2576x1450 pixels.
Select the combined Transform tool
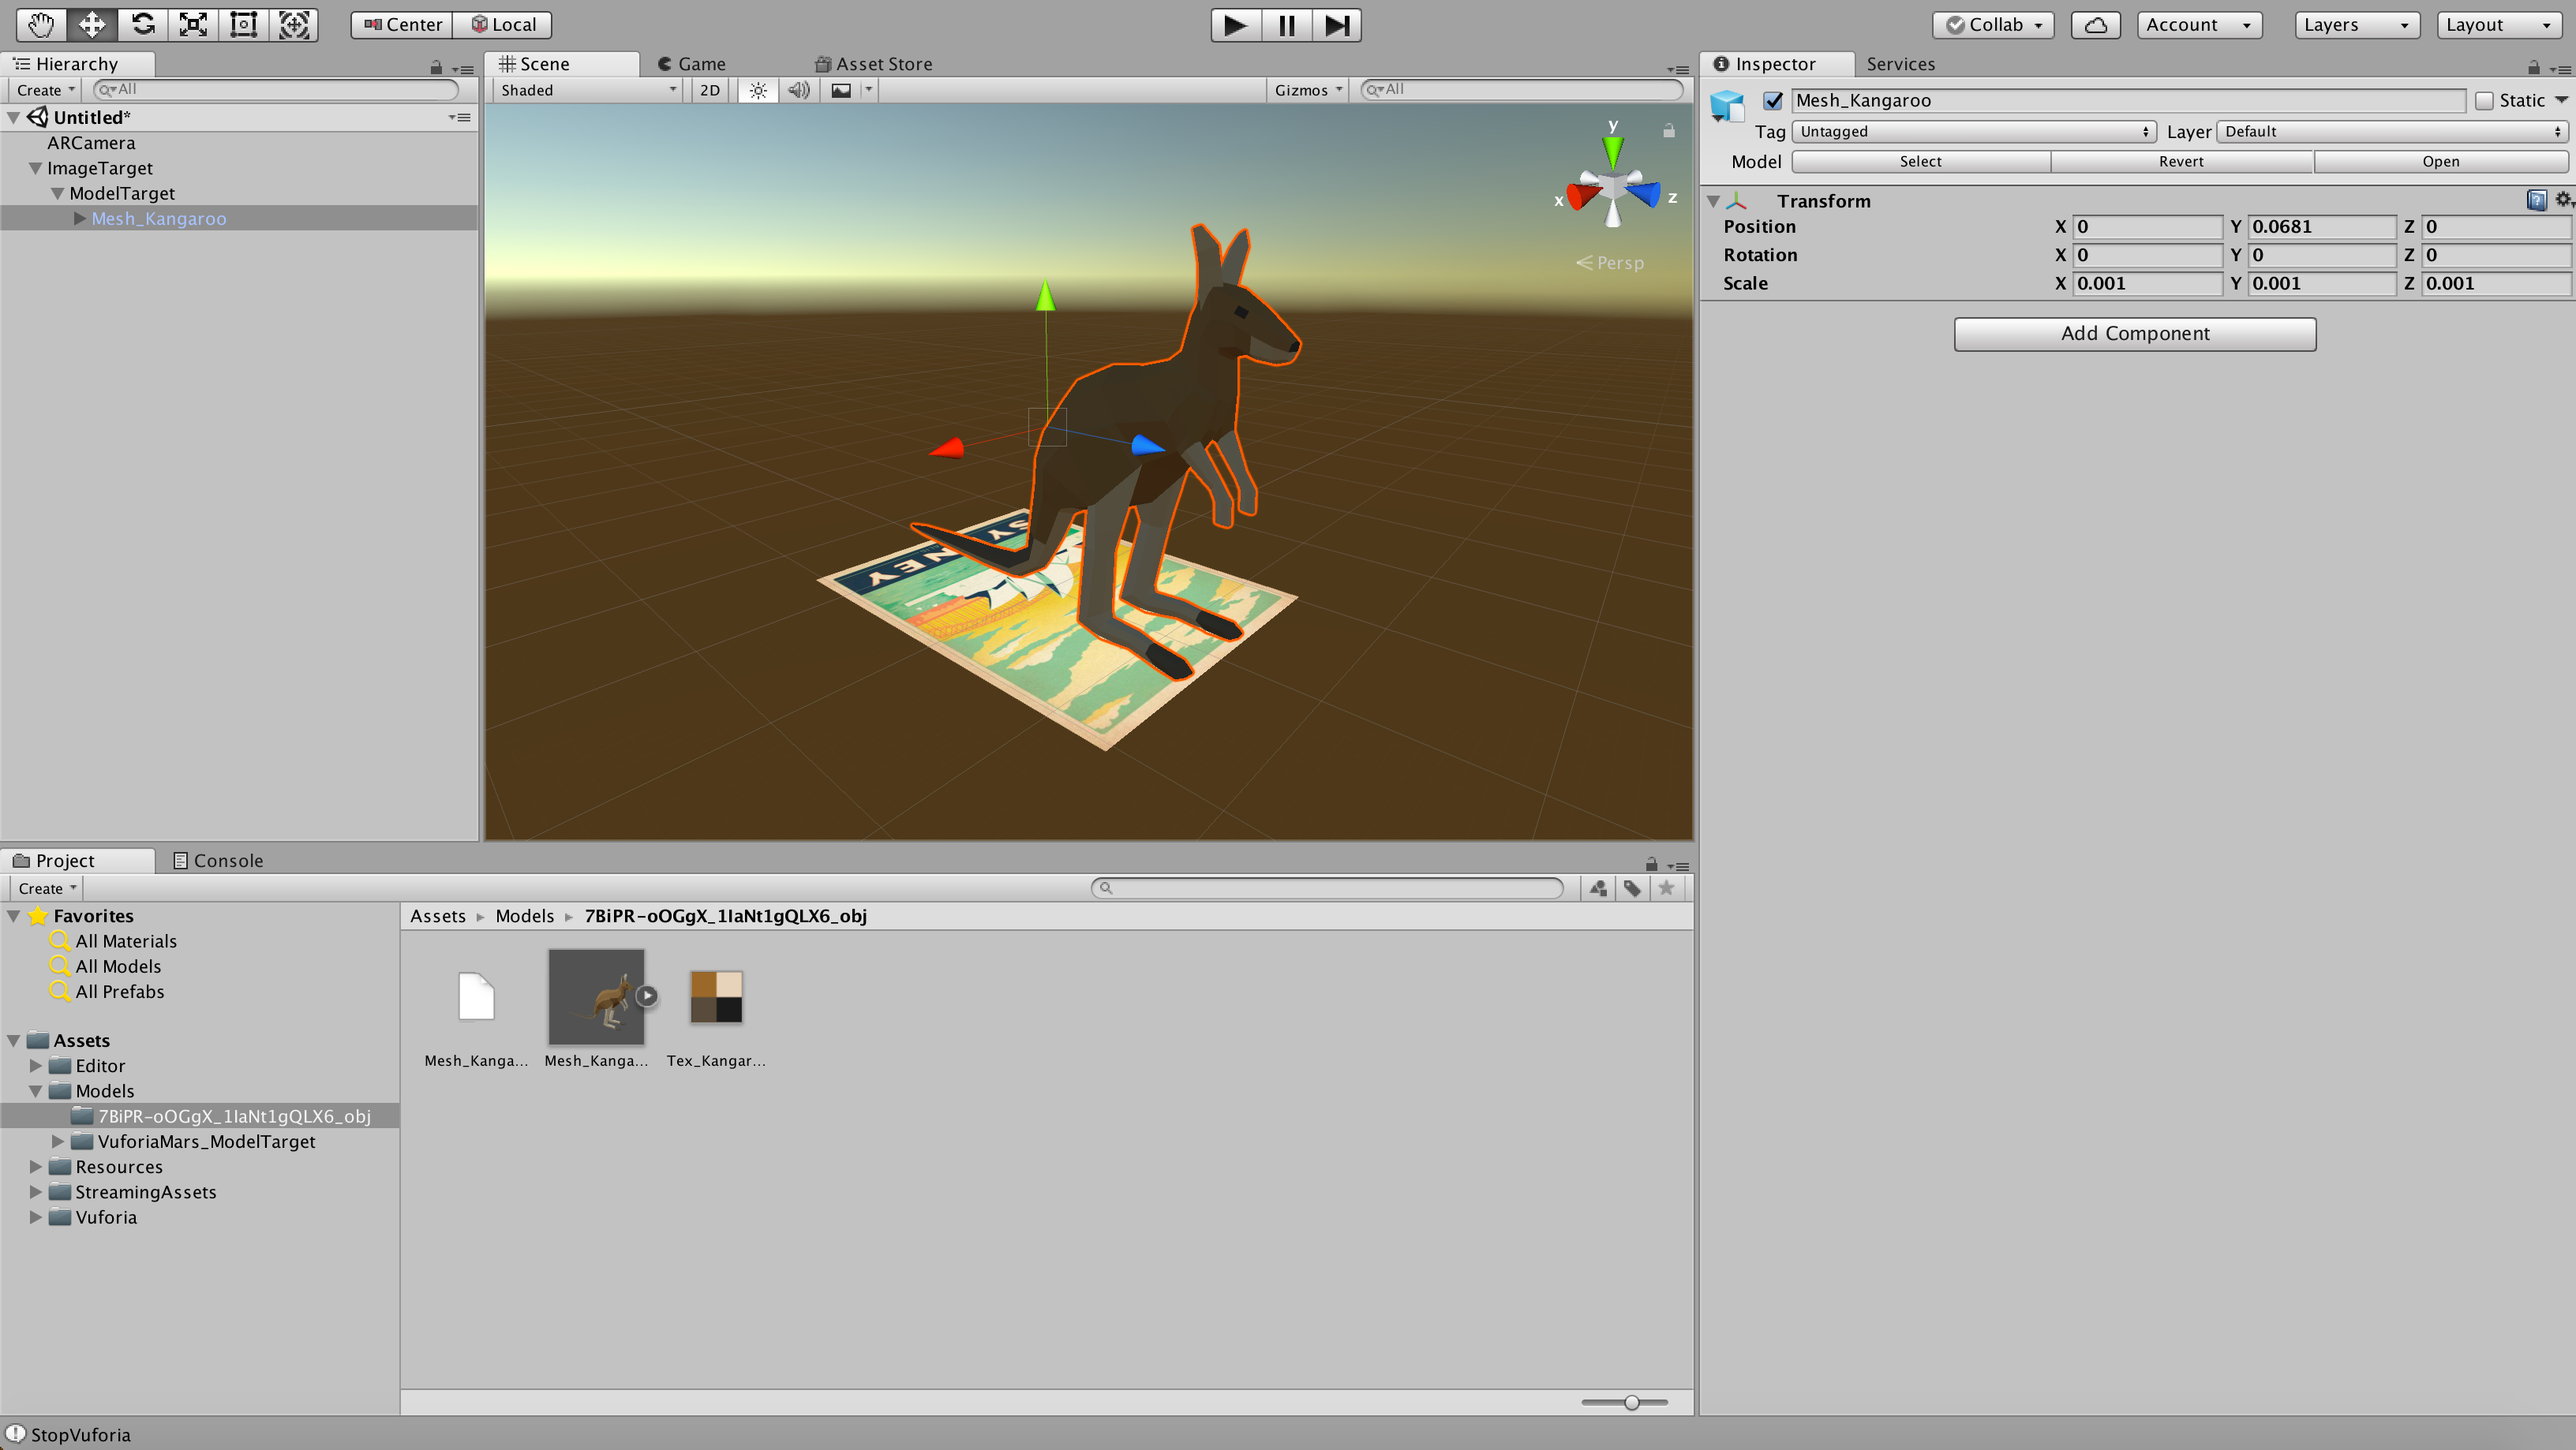(294, 24)
